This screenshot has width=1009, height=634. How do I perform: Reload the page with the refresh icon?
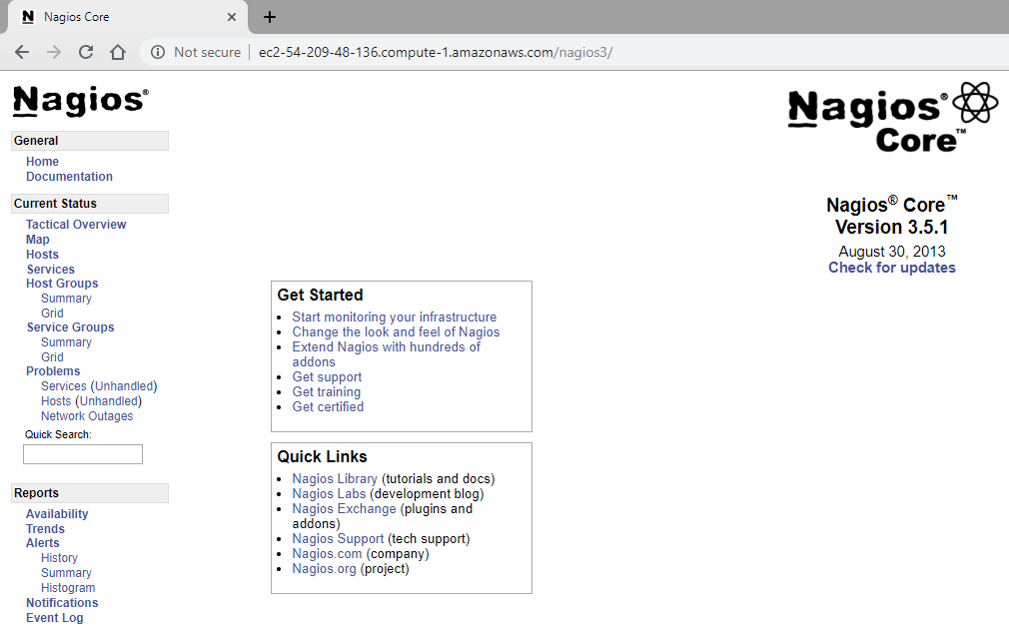86,52
